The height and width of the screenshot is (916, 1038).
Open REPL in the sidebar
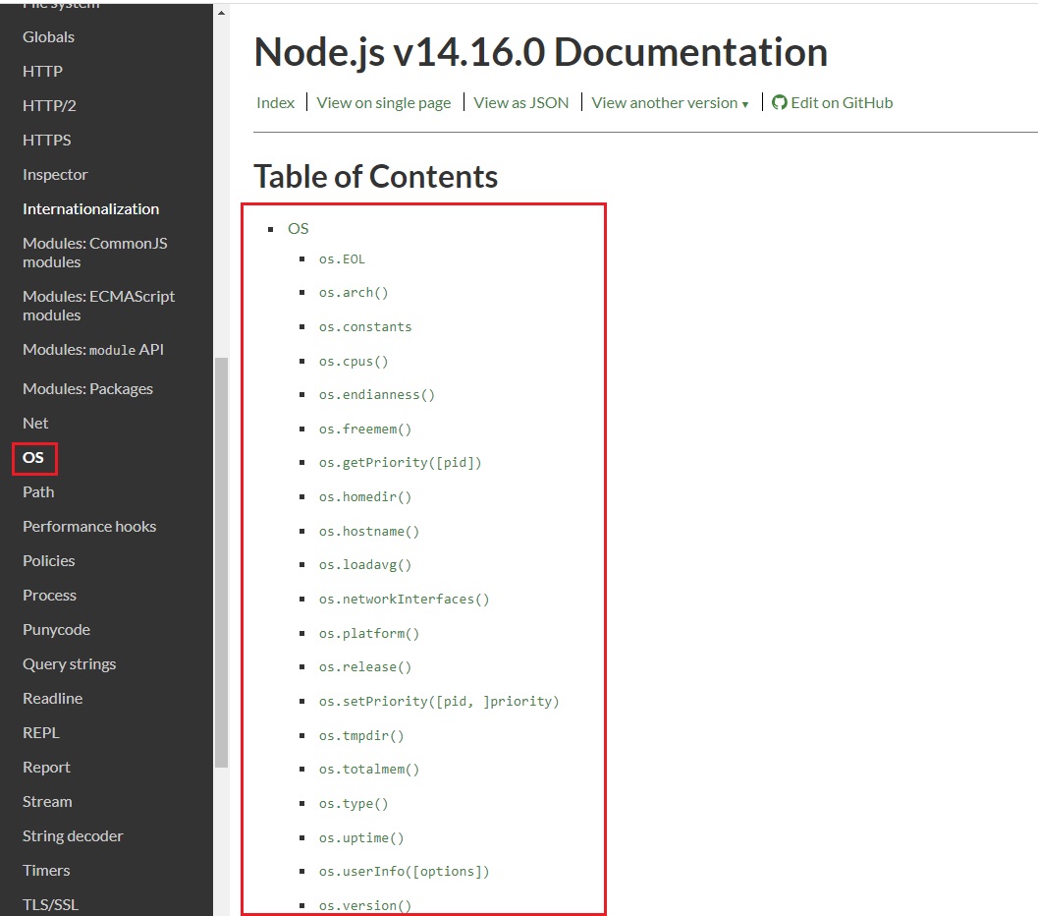click(x=41, y=733)
